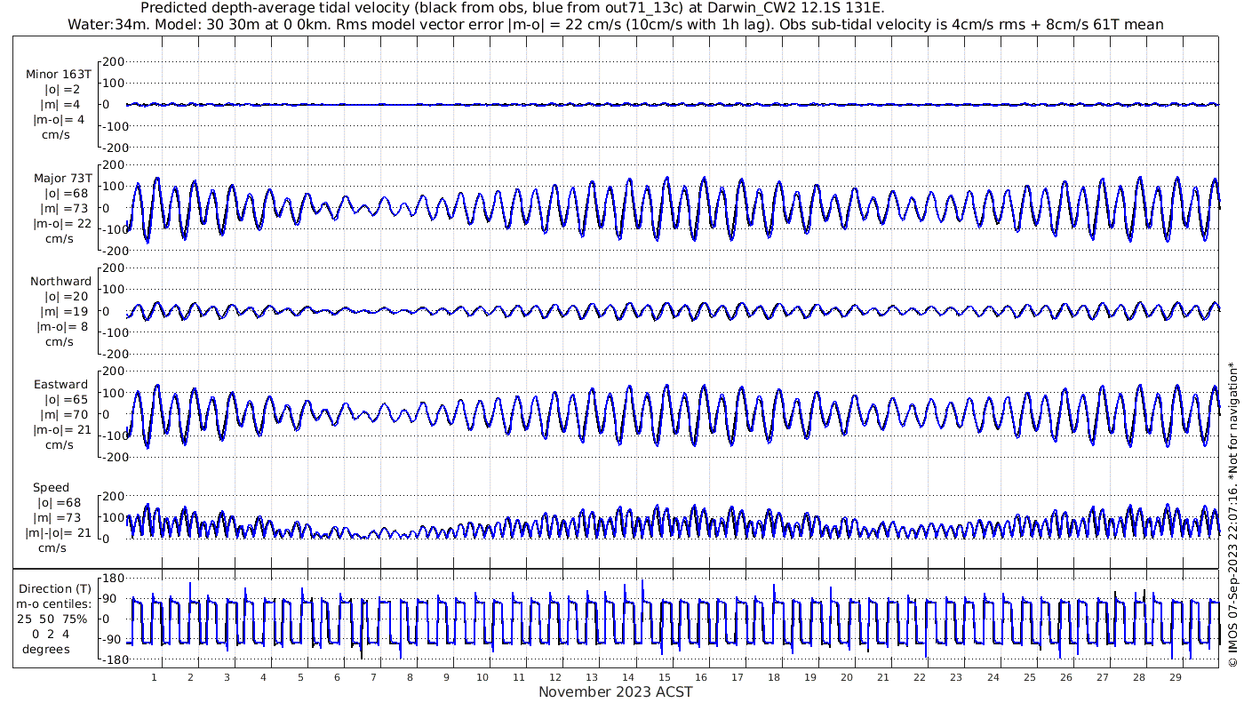Image resolution: width=1244 pixels, height=711 pixels.
Task: Click the "|m| =73" value under Major 73T
Action: 62,209
